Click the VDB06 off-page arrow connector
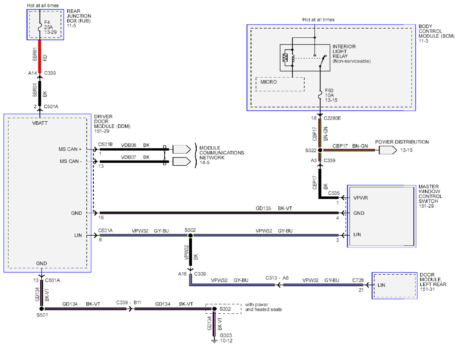 pos(181,149)
